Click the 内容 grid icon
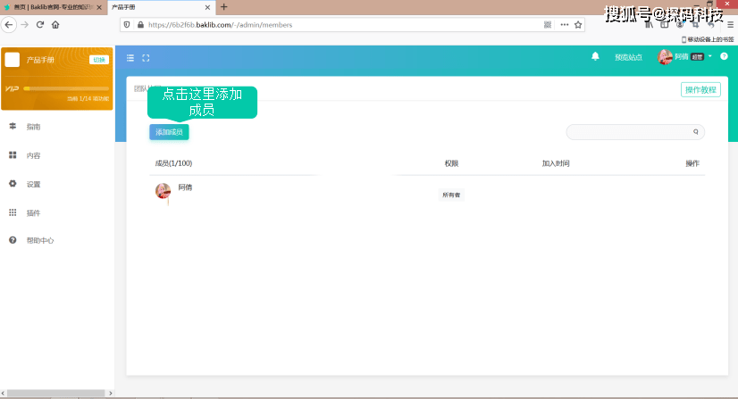738x399 pixels. point(13,155)
